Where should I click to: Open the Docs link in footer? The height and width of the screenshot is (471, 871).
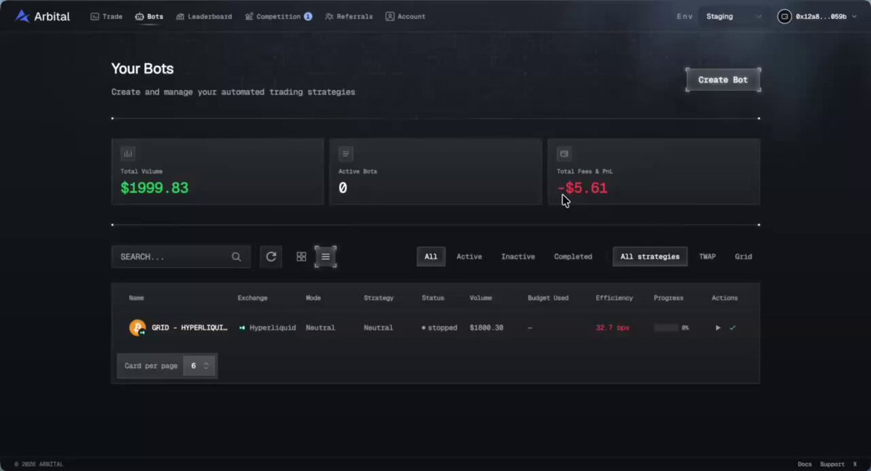click(x=805, y=464)
